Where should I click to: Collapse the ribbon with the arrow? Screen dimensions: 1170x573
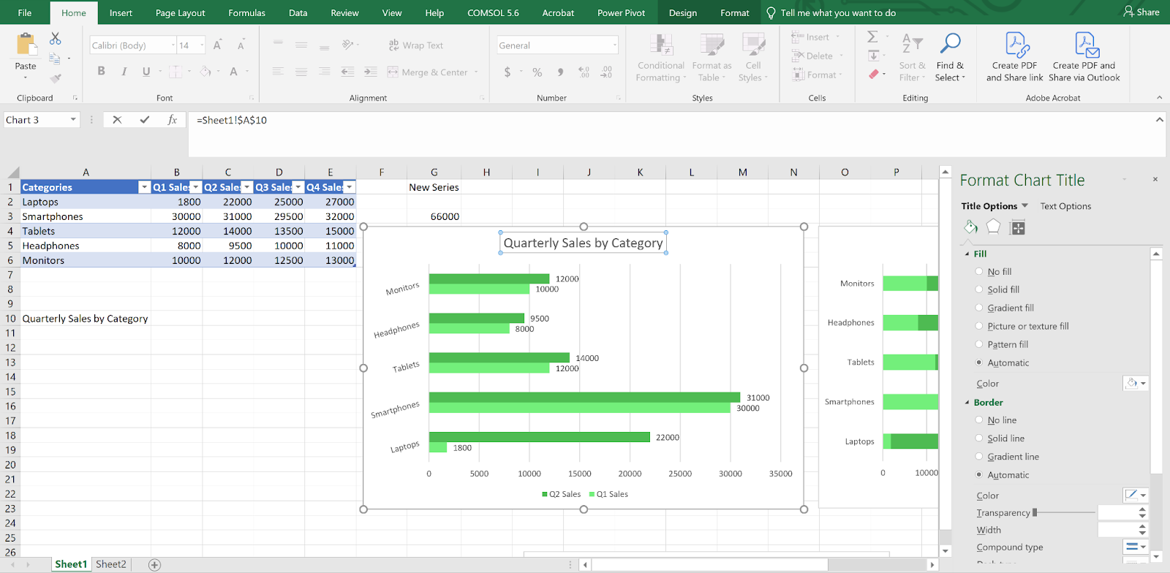coord(1159,97)
